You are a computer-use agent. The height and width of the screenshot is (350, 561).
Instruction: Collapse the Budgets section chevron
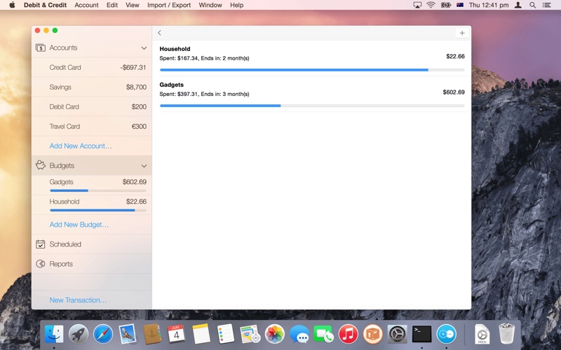click(144, 166)
